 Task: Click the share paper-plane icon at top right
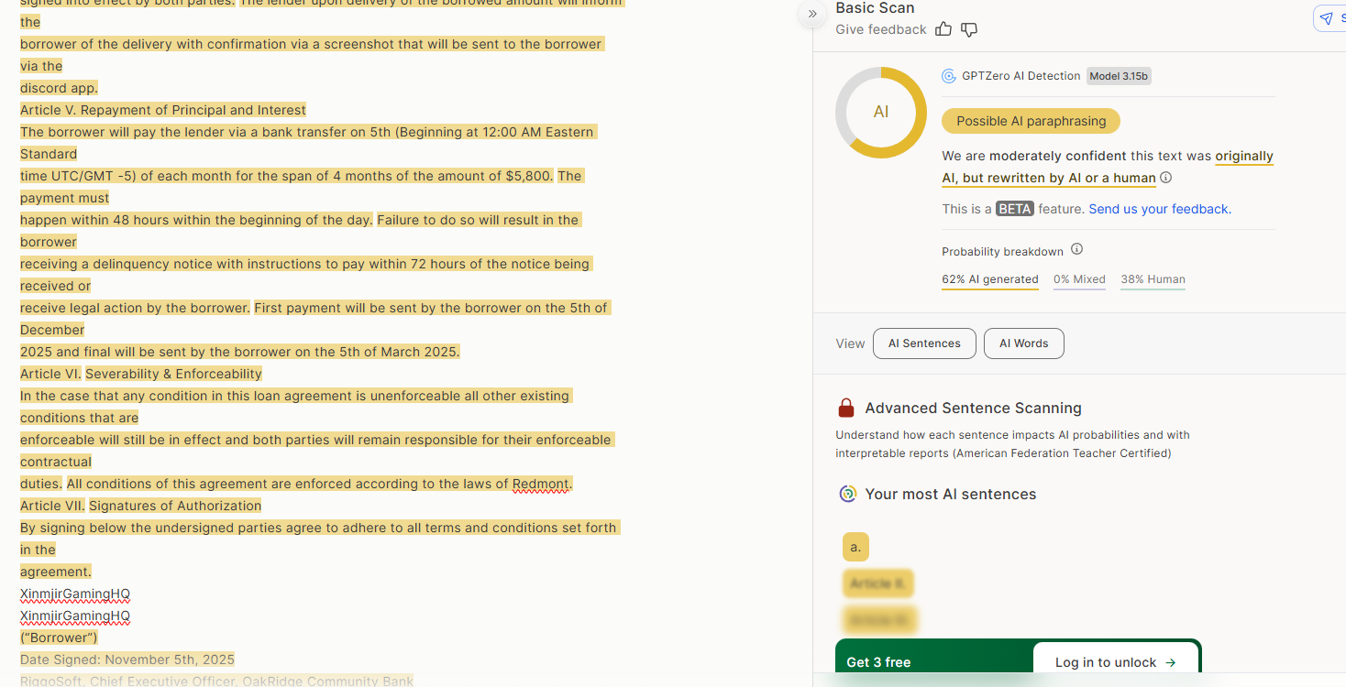[x=1328, y=18]
